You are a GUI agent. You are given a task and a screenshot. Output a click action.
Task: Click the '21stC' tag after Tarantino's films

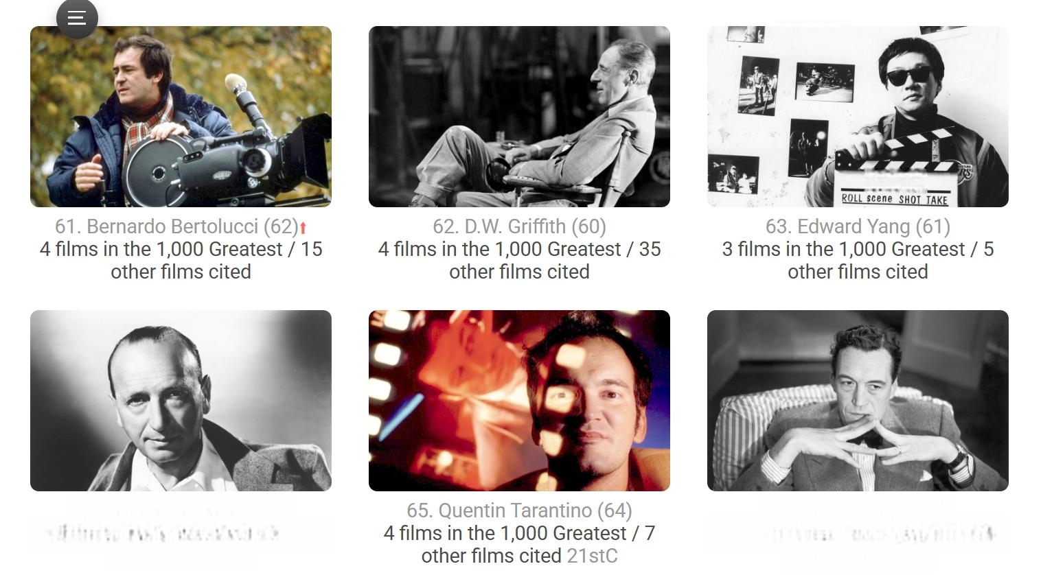592,556
